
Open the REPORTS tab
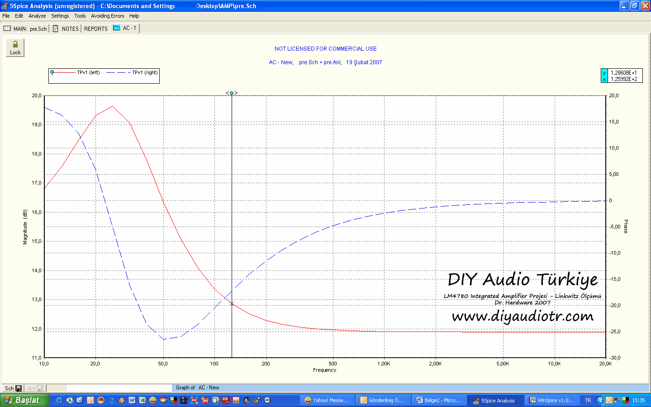point(96,28)
